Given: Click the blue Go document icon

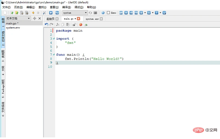Looking at the screenshot, I should pyautogui.click(x=57, y=13).
